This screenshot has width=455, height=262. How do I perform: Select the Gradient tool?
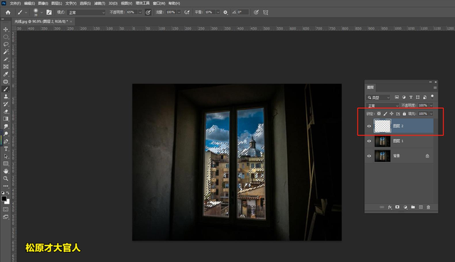click(x=6, y=119)
